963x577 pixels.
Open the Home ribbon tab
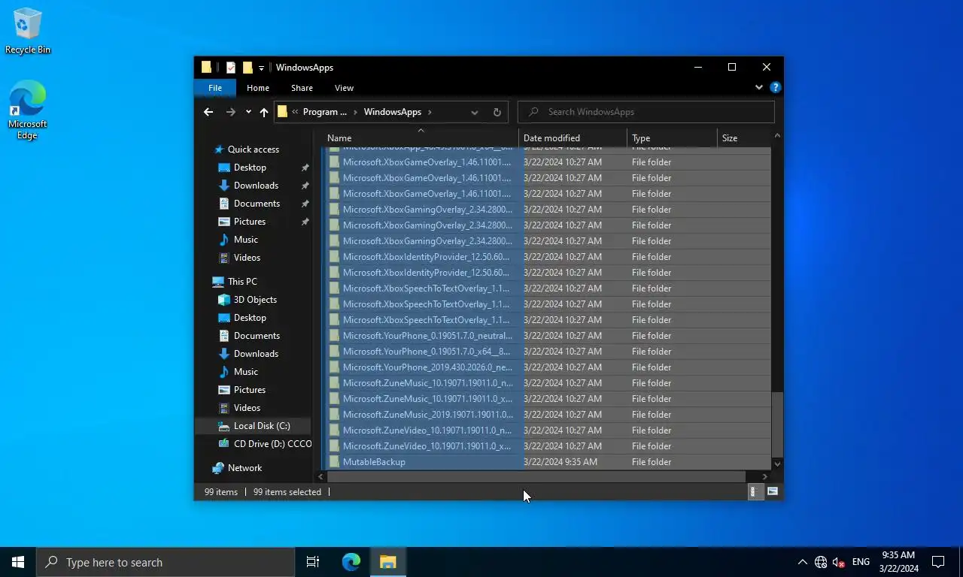tap(258, 88)
